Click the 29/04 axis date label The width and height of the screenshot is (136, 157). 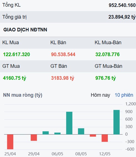point(34,154)
